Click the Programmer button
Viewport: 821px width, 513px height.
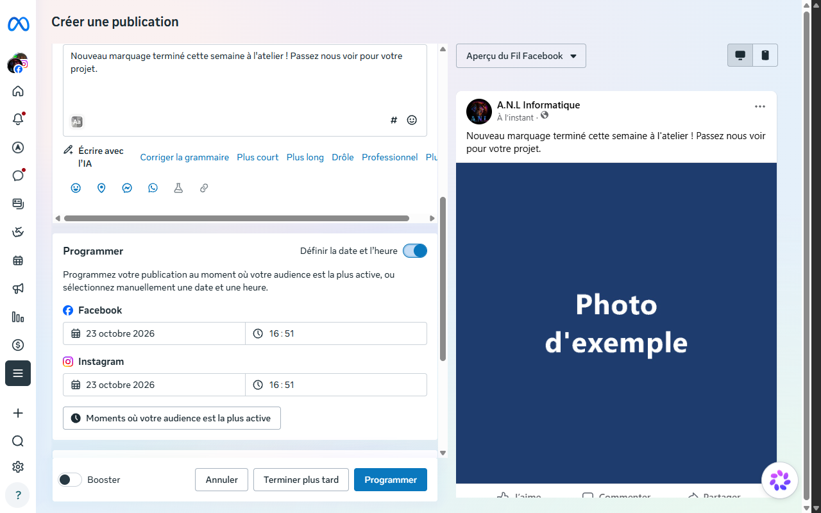[391, 480]
